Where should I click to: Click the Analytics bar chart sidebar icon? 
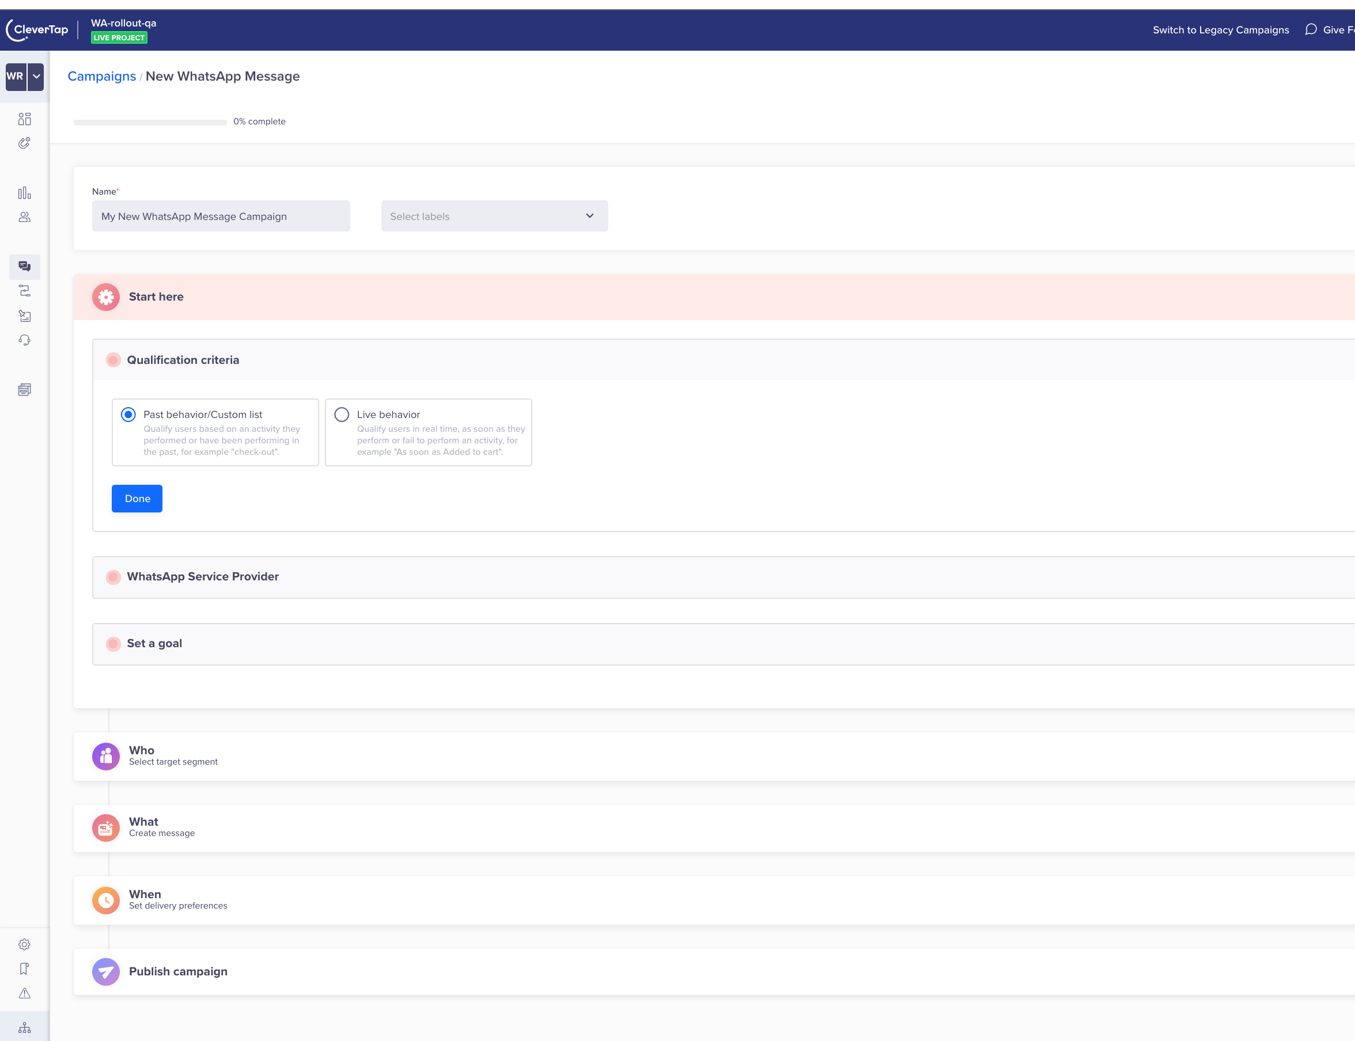pos(24,193)
